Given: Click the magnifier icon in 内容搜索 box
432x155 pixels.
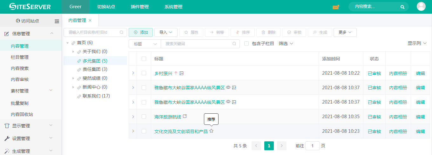Looking at the screenshot, I should click(x=402, y=7).
